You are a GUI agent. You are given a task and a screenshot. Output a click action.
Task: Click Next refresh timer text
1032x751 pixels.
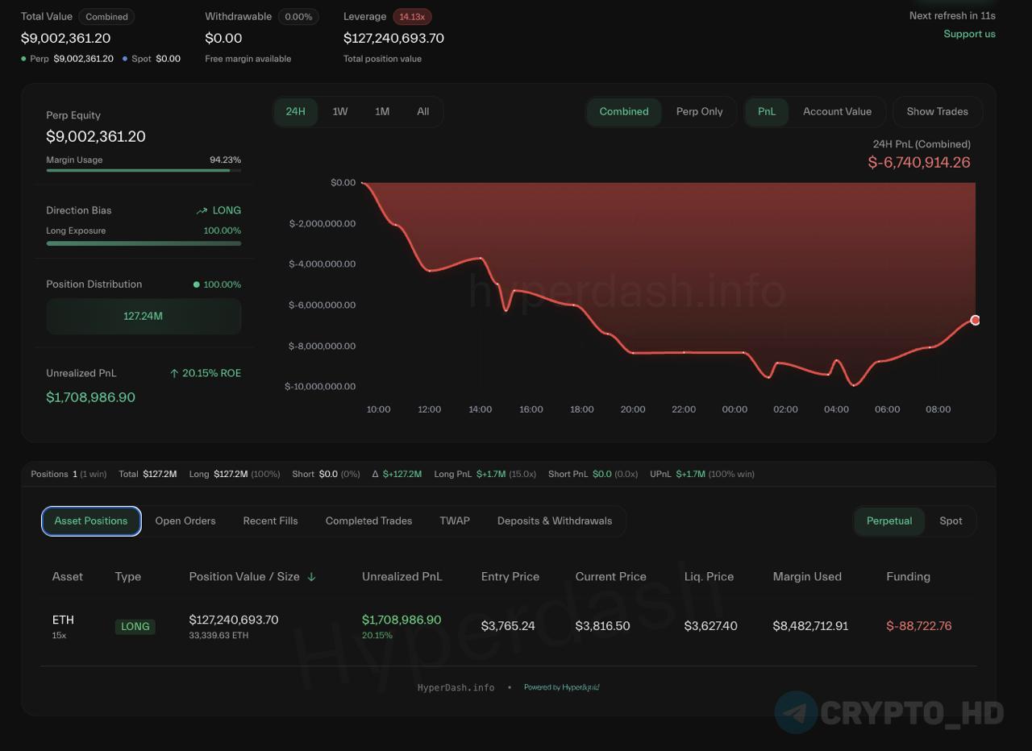(952, 15)
